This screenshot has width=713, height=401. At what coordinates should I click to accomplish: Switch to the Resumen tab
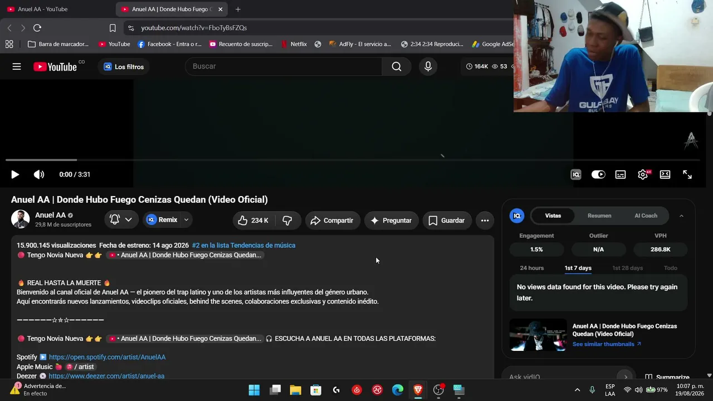point(599,216)
